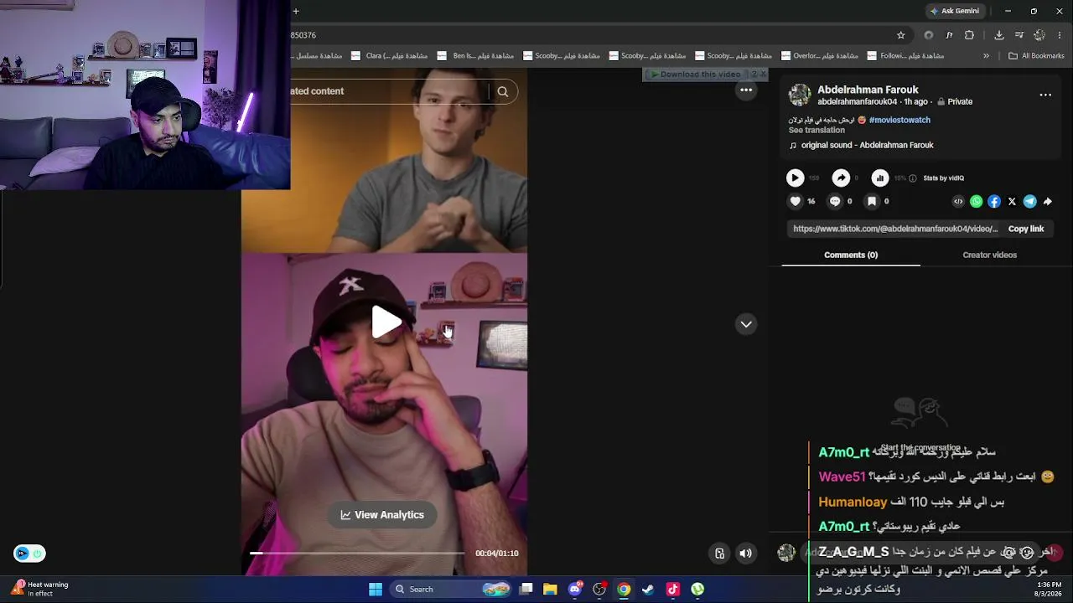Click the Copy link button

coord(1026,229)
